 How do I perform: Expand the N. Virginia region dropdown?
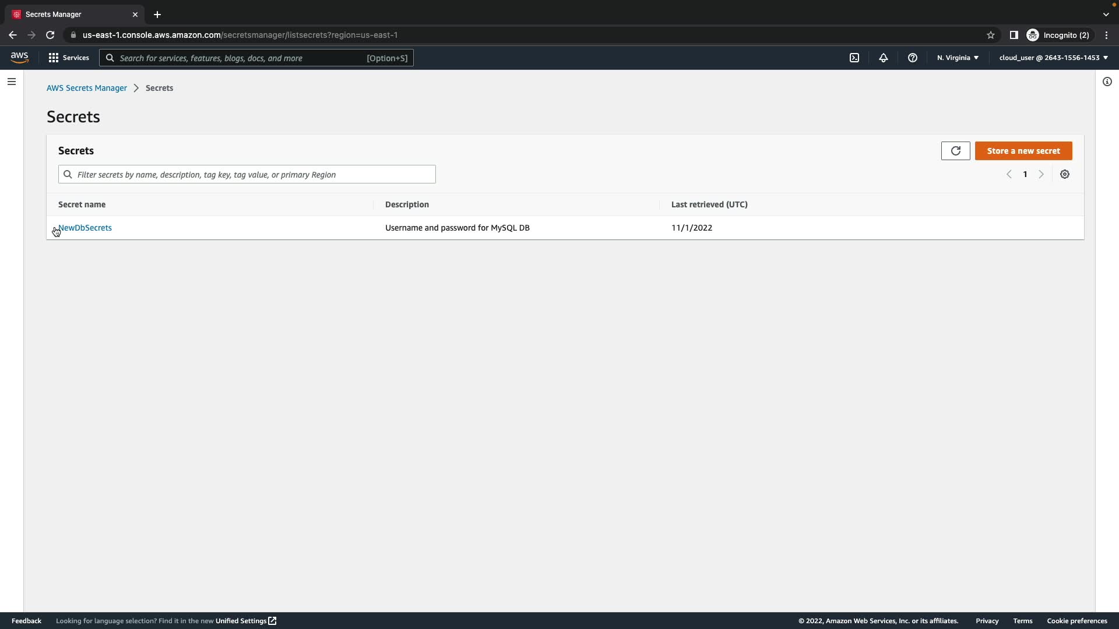tap(958, 58)
